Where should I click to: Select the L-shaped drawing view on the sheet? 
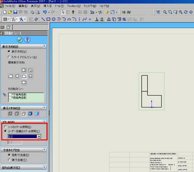pos(152,91)
